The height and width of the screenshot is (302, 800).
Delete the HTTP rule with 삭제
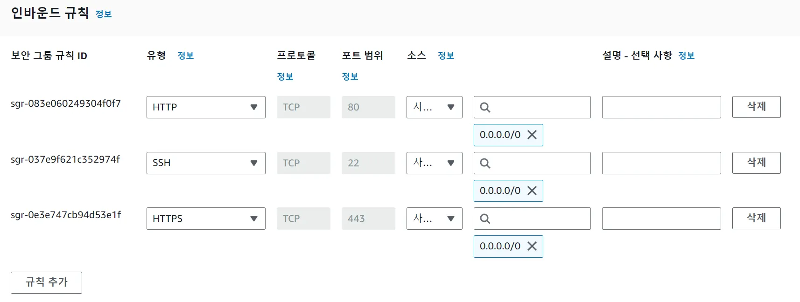point(756,107)
